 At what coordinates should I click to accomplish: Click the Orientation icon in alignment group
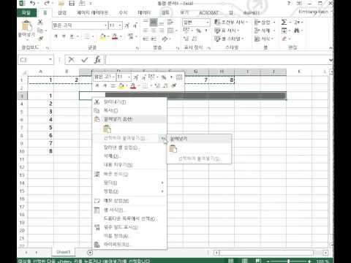165,39
